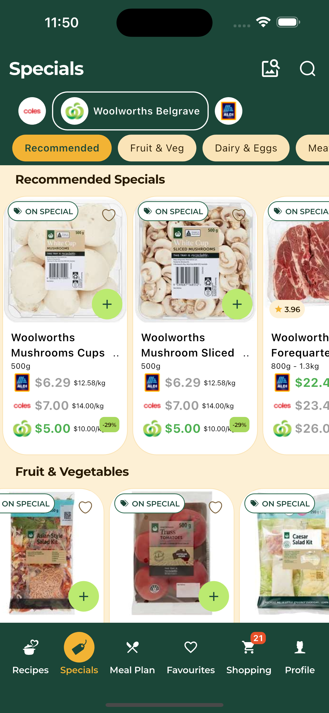Open the search icon in the Specials header

(x=307, y=68)
